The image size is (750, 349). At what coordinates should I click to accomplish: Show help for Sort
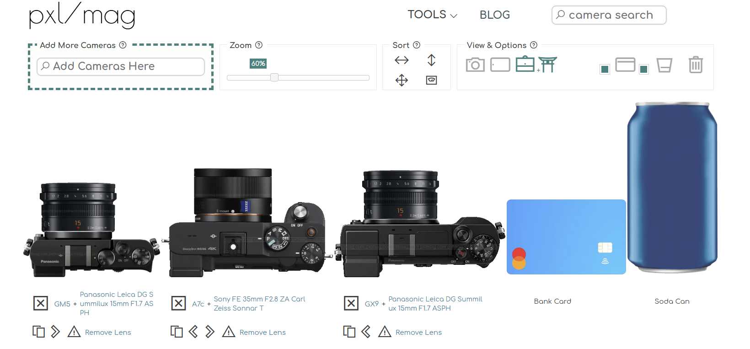(x=417, y=45)
